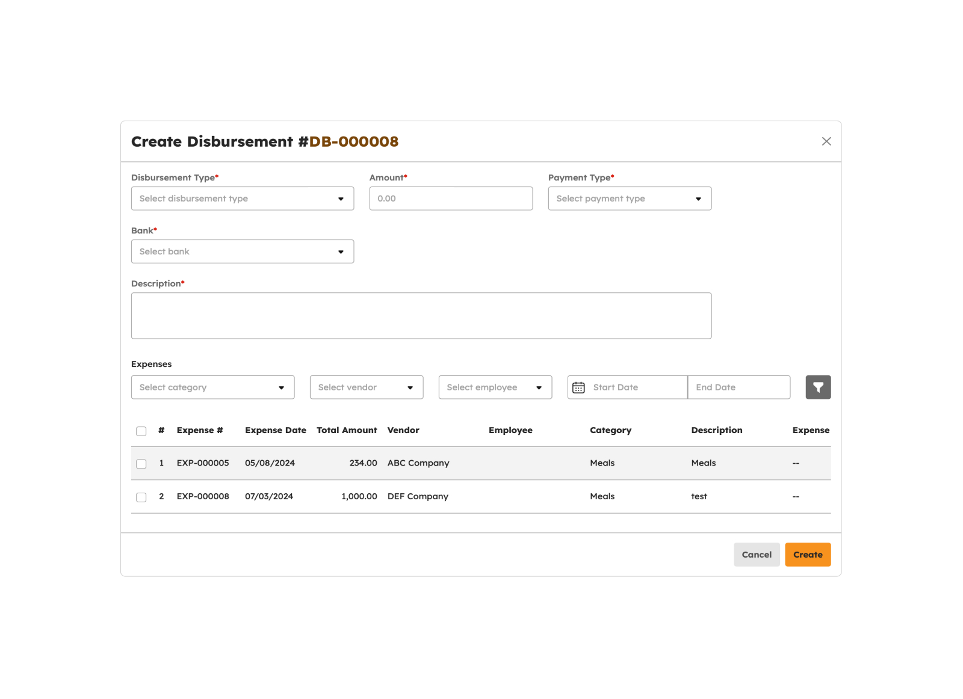Click the Expense Date column header
The image size is (963, 699).
click(276, 430)
